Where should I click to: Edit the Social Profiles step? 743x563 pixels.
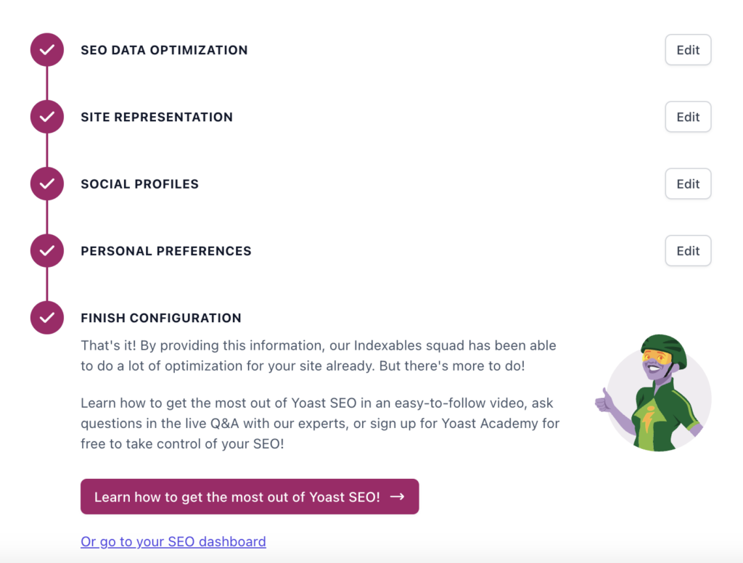click(x=688, y=184)
